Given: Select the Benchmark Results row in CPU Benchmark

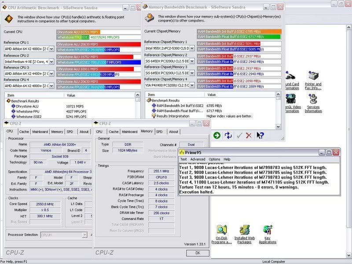Looking at the screenshot, I should coord(25,101).
